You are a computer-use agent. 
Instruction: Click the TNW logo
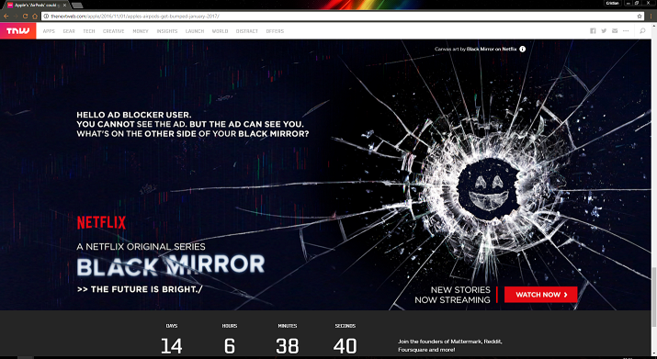pos(18,31)
